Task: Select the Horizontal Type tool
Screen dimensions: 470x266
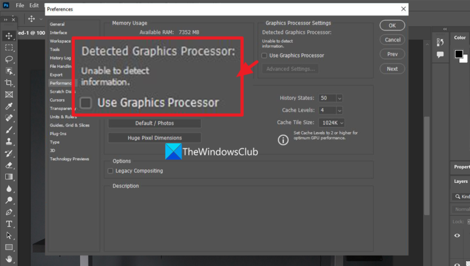Action: (9, 224)
